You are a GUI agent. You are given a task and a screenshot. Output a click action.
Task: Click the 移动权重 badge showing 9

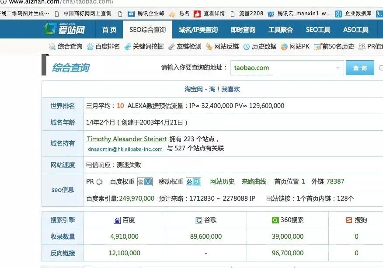tap(193, 182)
